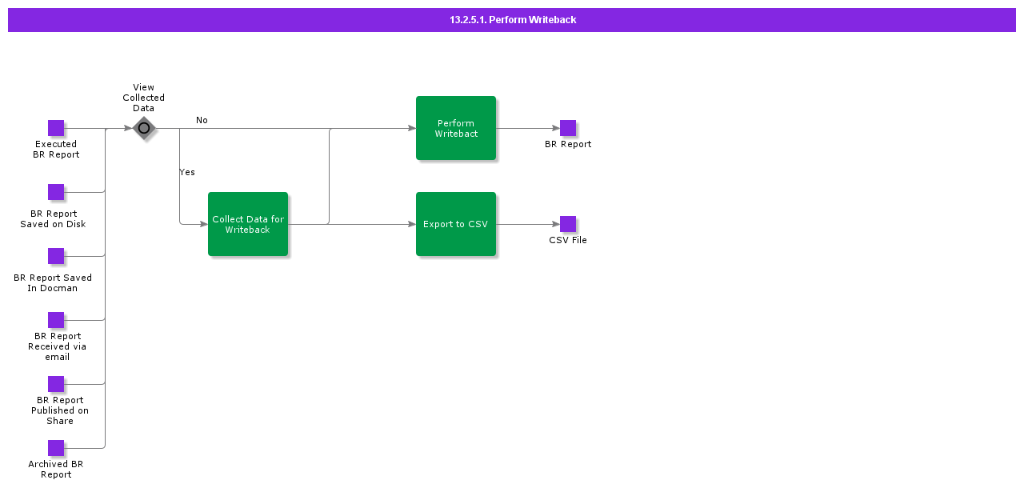Click the BR Report Published on Share square
1024x488 pixels.
pyautogui.click(x=56, y=384)
